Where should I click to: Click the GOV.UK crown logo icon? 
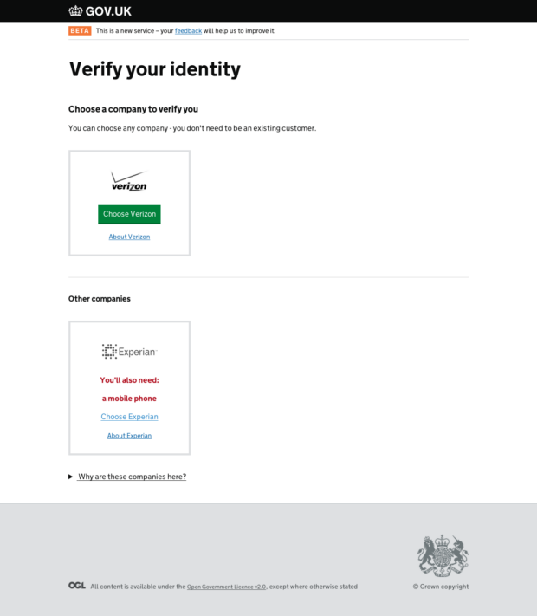click(x=75, y=11)
